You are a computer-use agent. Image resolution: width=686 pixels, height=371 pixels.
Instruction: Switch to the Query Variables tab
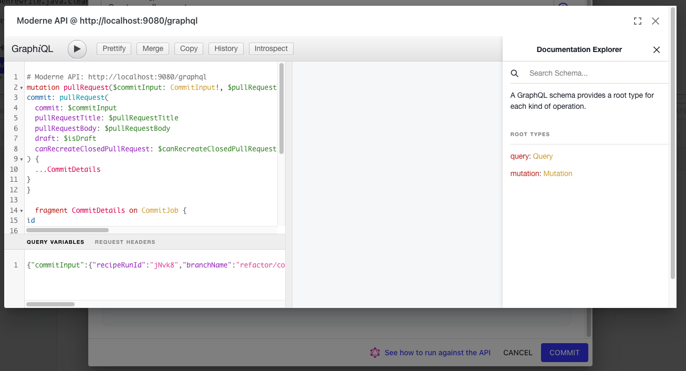(x=56, y=242)
